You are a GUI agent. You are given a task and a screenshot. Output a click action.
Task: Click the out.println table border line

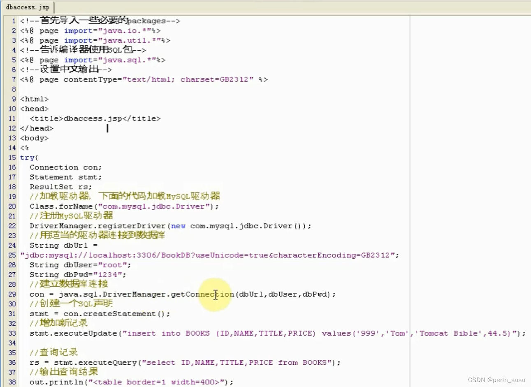(x=131, y=382)
